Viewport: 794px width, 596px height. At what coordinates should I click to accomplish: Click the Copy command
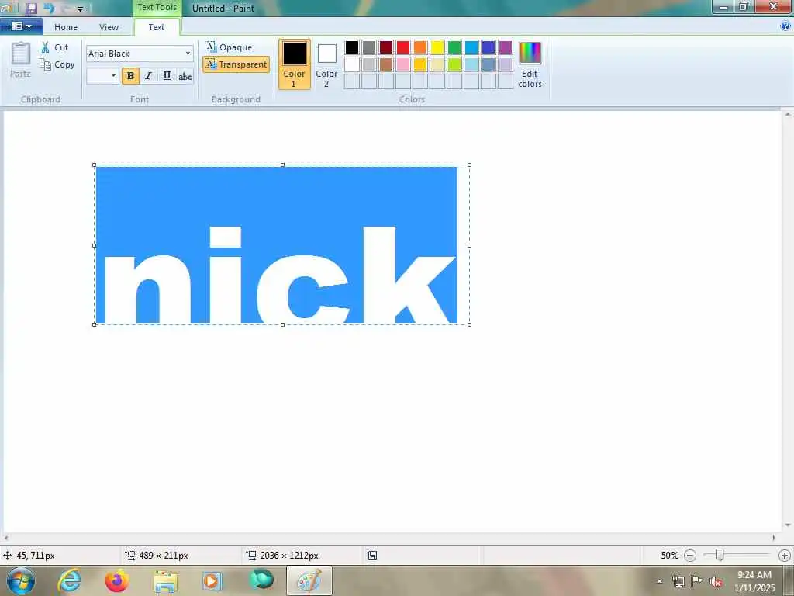57,64
